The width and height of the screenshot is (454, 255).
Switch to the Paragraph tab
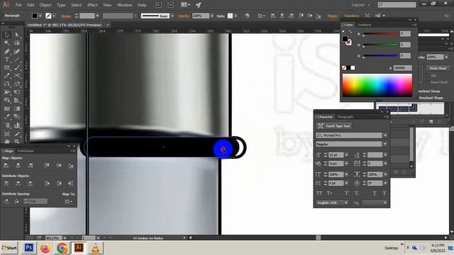[x=345, y=117]
